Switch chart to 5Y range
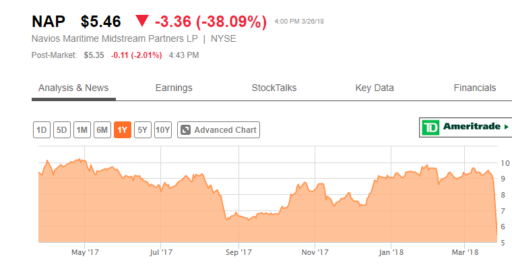 point(143,130)
